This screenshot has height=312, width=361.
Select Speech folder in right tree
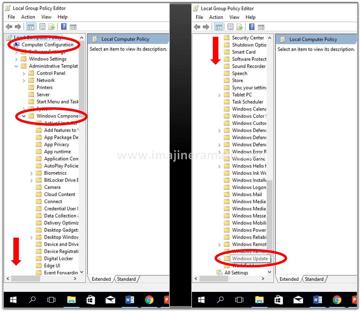[x=239, y=73]
